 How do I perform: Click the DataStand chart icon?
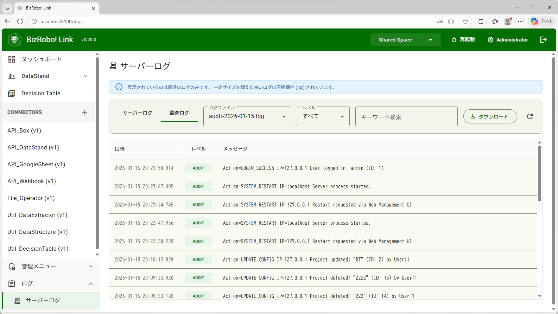[12, 76]
